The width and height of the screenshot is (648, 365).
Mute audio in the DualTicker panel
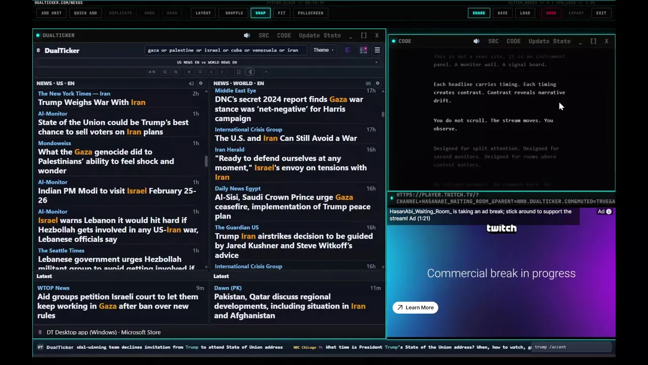(x=247, y=35)
